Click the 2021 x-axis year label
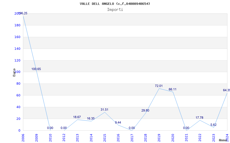Viewport: 230px width, 143px height. click(x=186, y=138)
